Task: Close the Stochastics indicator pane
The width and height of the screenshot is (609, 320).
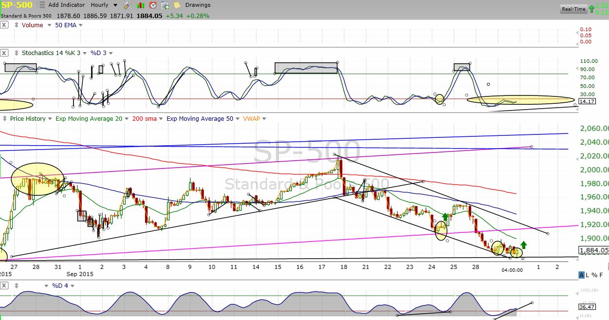Action: click(x=4, y=53)
